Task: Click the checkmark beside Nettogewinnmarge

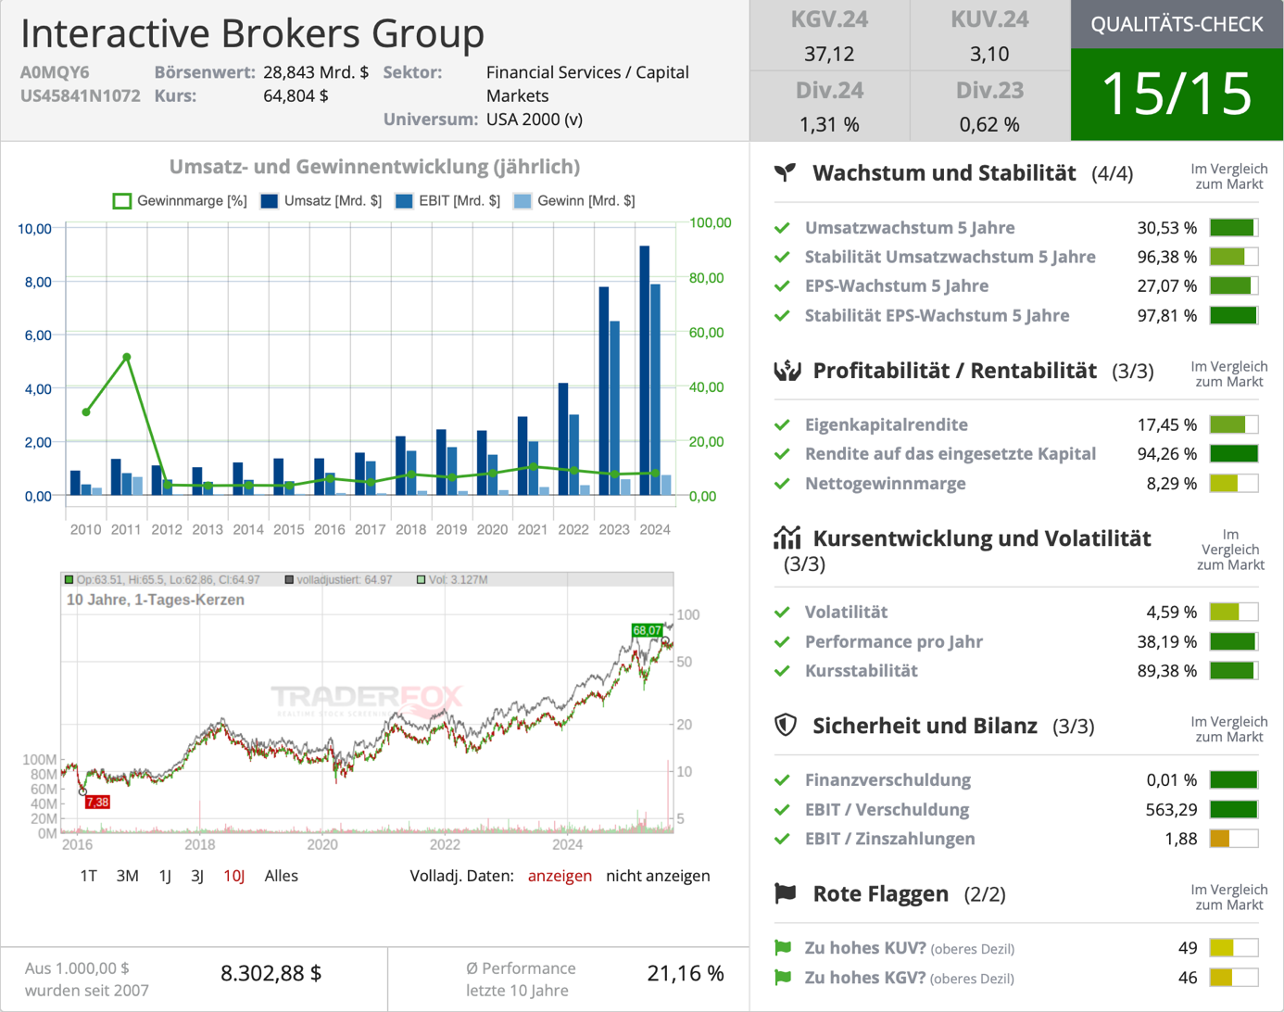Action: pyautogui.click(x=783, y=484)
